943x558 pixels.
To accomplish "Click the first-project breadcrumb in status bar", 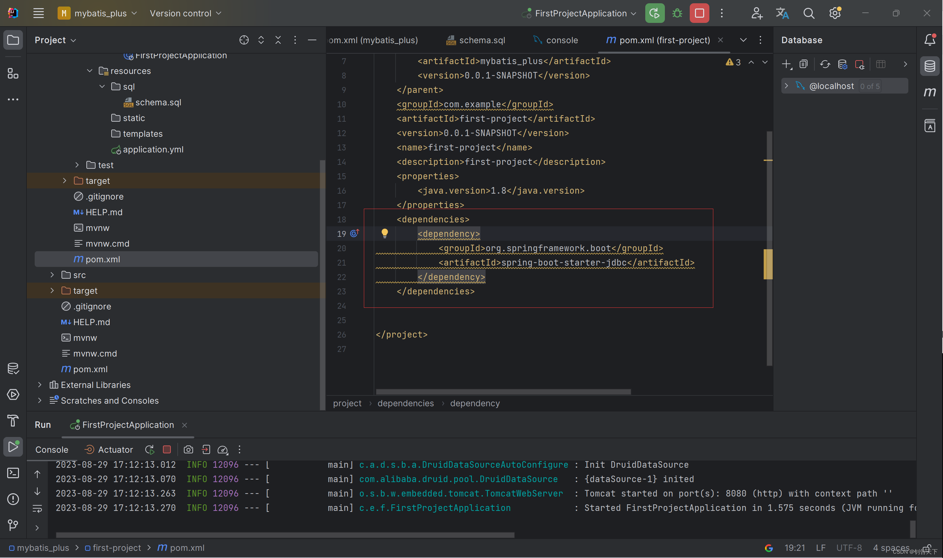I will pos(113,548).
